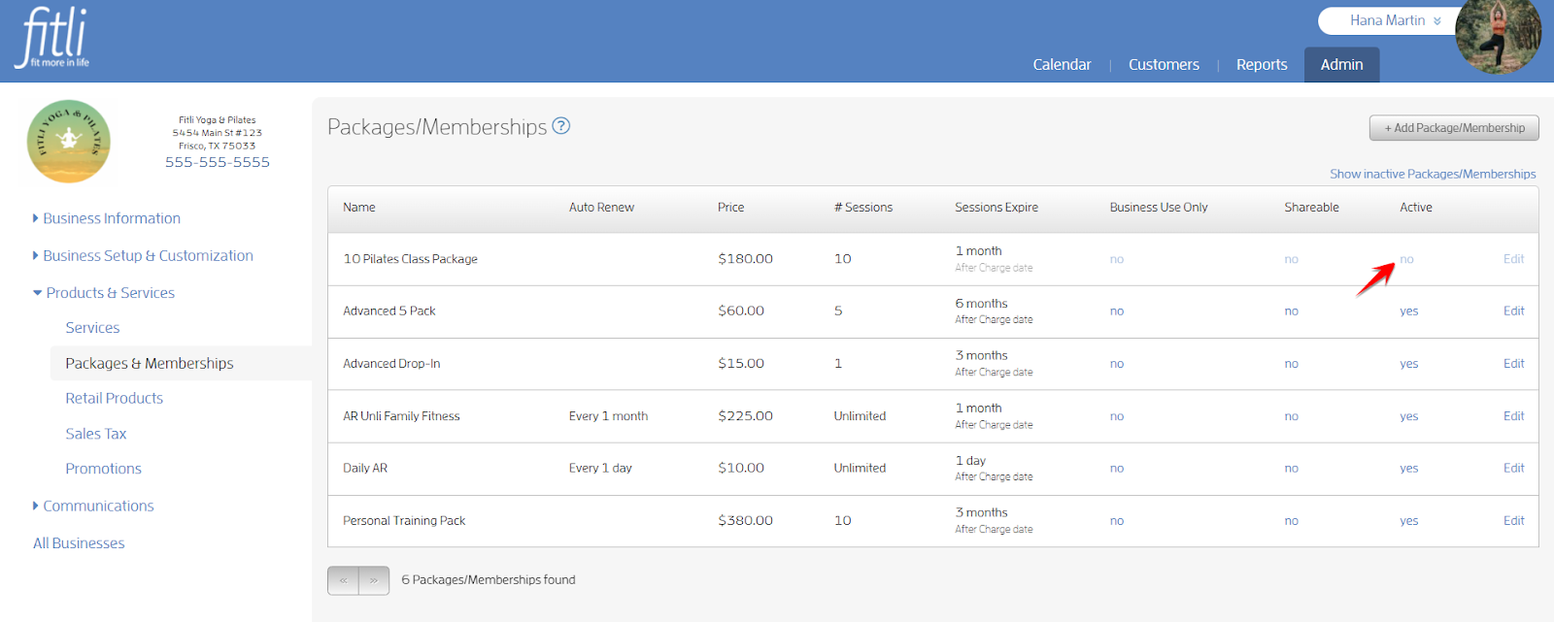Click Add Package/Membership button
This screenshot has height=622, width=1554.
click(x=1454, y=128)
